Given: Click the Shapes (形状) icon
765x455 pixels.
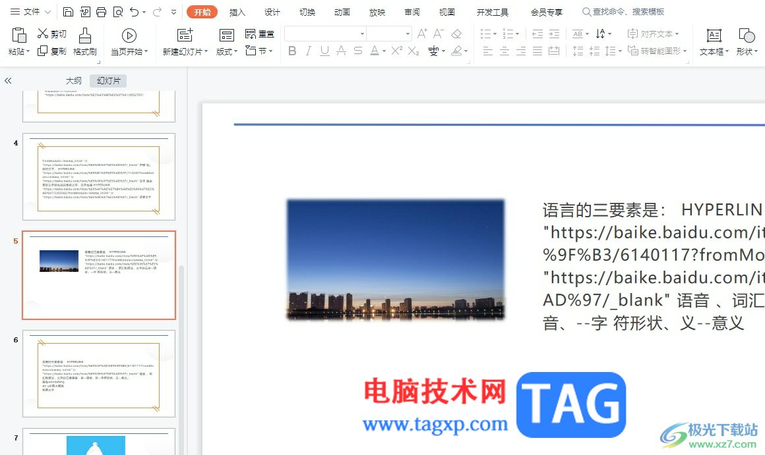Looking at the screenshot, I should [x=747, y=35].
